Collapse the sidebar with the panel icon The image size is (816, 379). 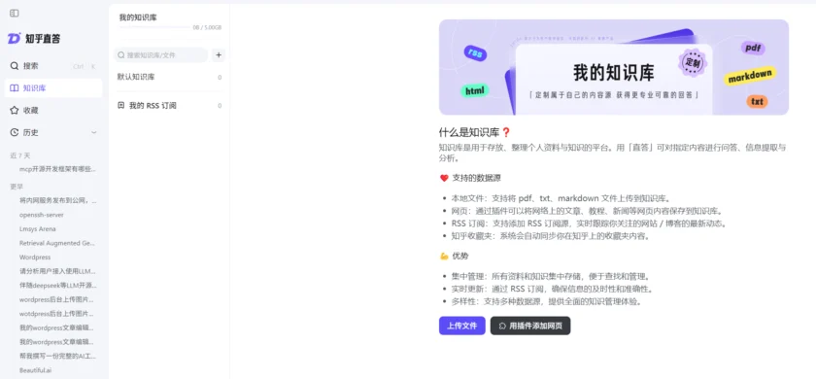(14, 13)
